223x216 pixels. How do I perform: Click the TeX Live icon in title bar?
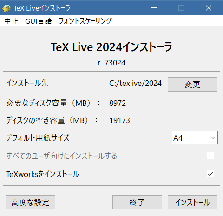7,8
